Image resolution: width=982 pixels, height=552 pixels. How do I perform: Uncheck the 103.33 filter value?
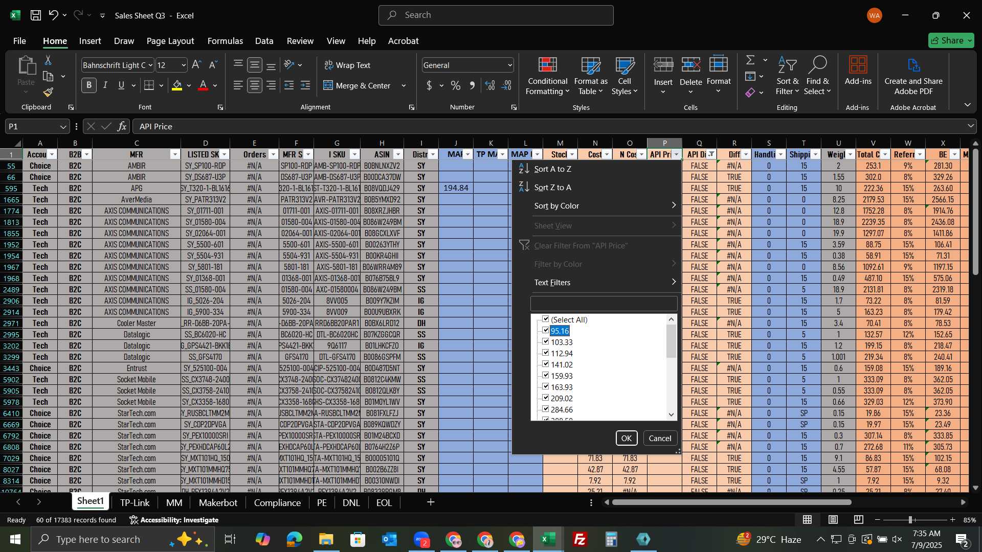tap(546, 341)
